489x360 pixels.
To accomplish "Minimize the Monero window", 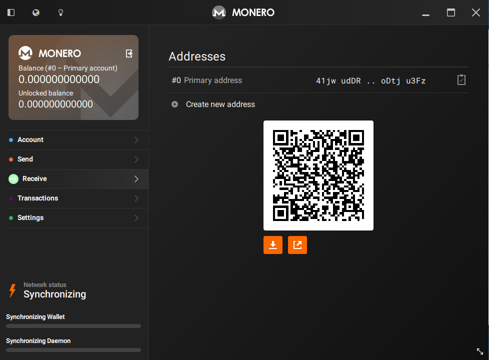I will 425,14.
